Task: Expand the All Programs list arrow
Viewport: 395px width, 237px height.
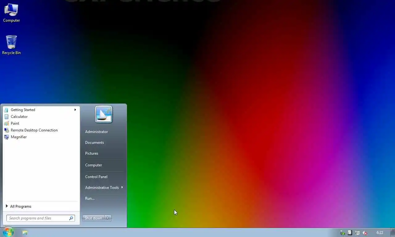Action: pos(7,206)
